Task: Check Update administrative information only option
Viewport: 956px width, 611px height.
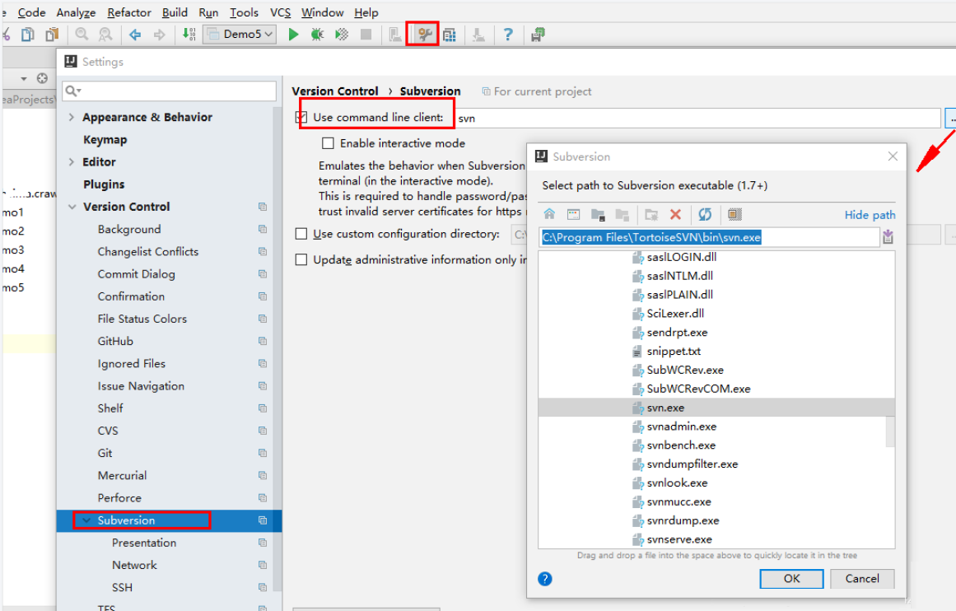Action: tap(301, 259)
